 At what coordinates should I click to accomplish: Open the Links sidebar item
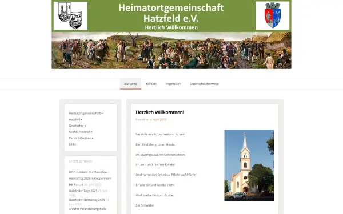(x=73, y=144)
